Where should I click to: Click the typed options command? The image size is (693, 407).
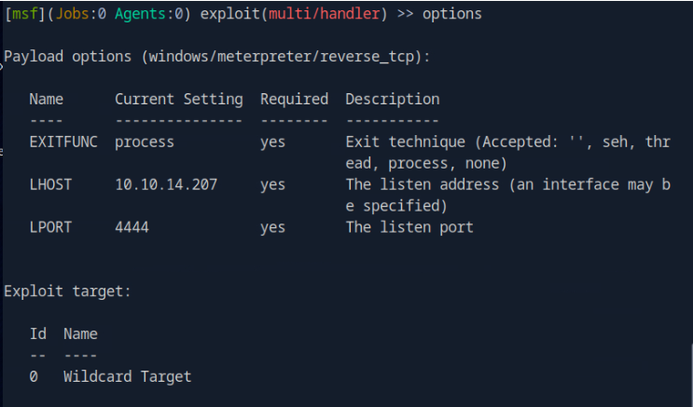(x=452, y=14)
